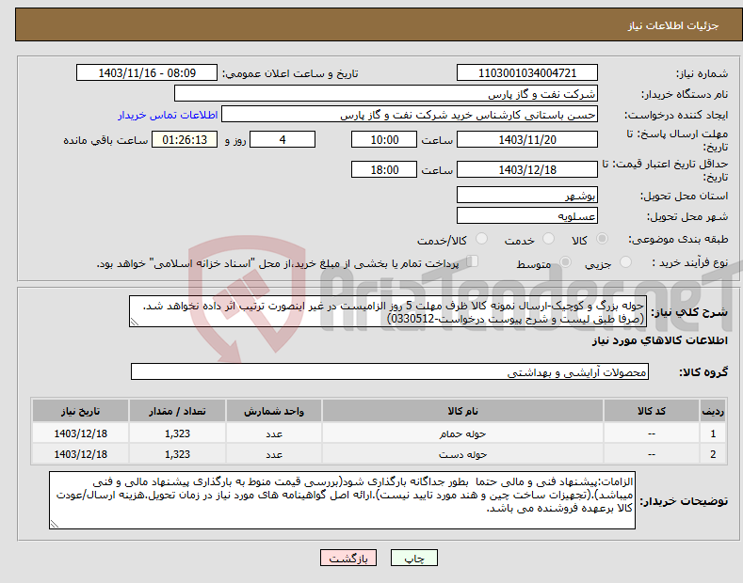This screenshot has height=583, width=743.
Task: Select the جزیی purchase type radio
Action: [625, 261]
